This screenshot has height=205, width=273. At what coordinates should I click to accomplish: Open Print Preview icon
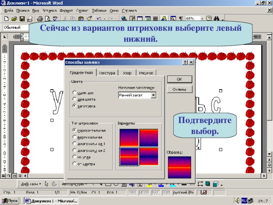click(x=47, y=18)
